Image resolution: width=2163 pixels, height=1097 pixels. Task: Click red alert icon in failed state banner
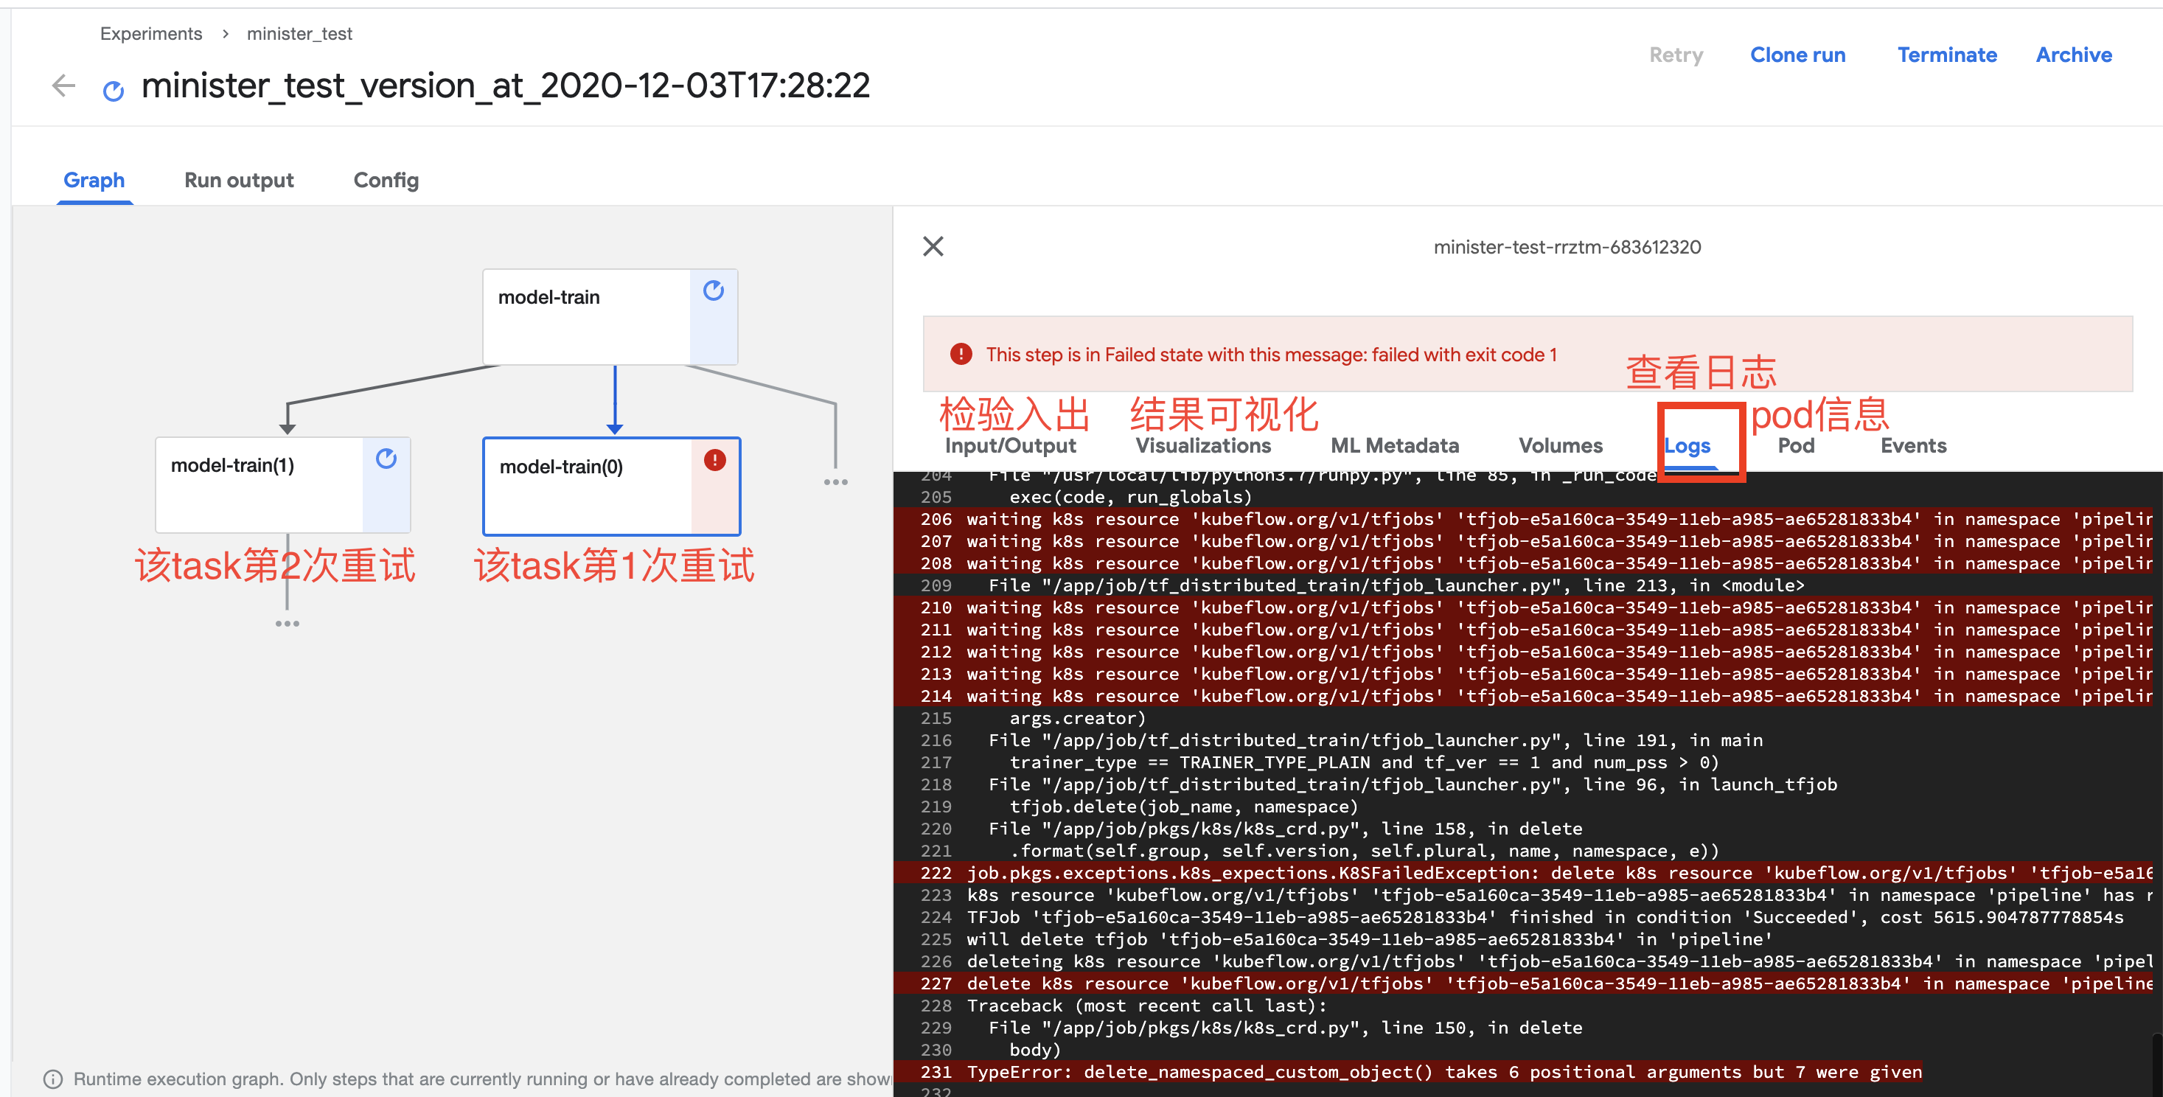point(961,355)
